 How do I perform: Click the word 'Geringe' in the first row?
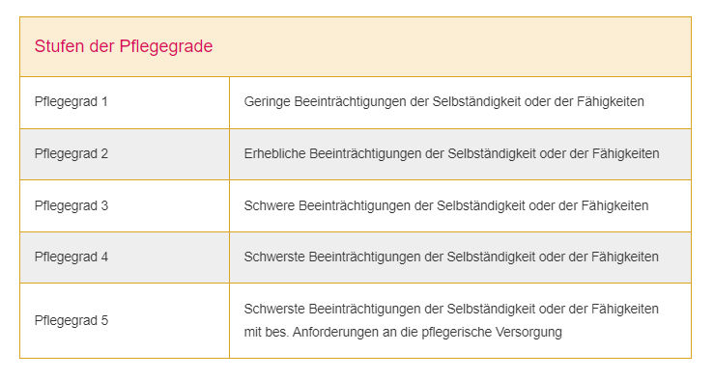coord(267,102)
